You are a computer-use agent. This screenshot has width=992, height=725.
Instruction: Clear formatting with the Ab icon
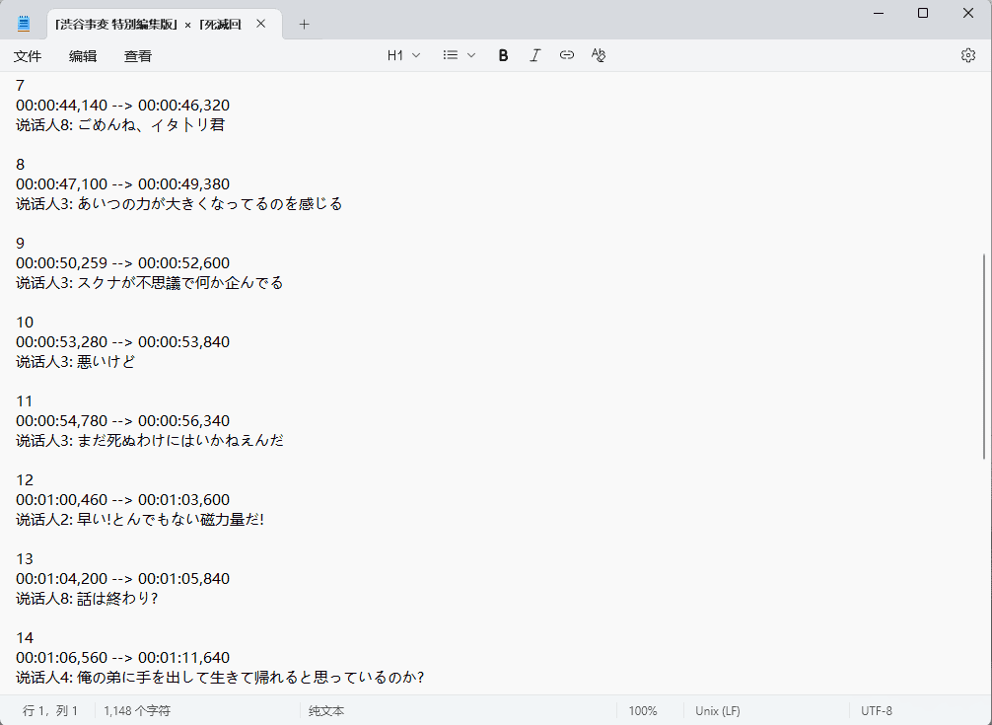pyautogui.click(x=598, y=56)
